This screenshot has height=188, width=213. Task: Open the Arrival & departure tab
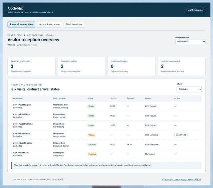[x=49, y=24]
